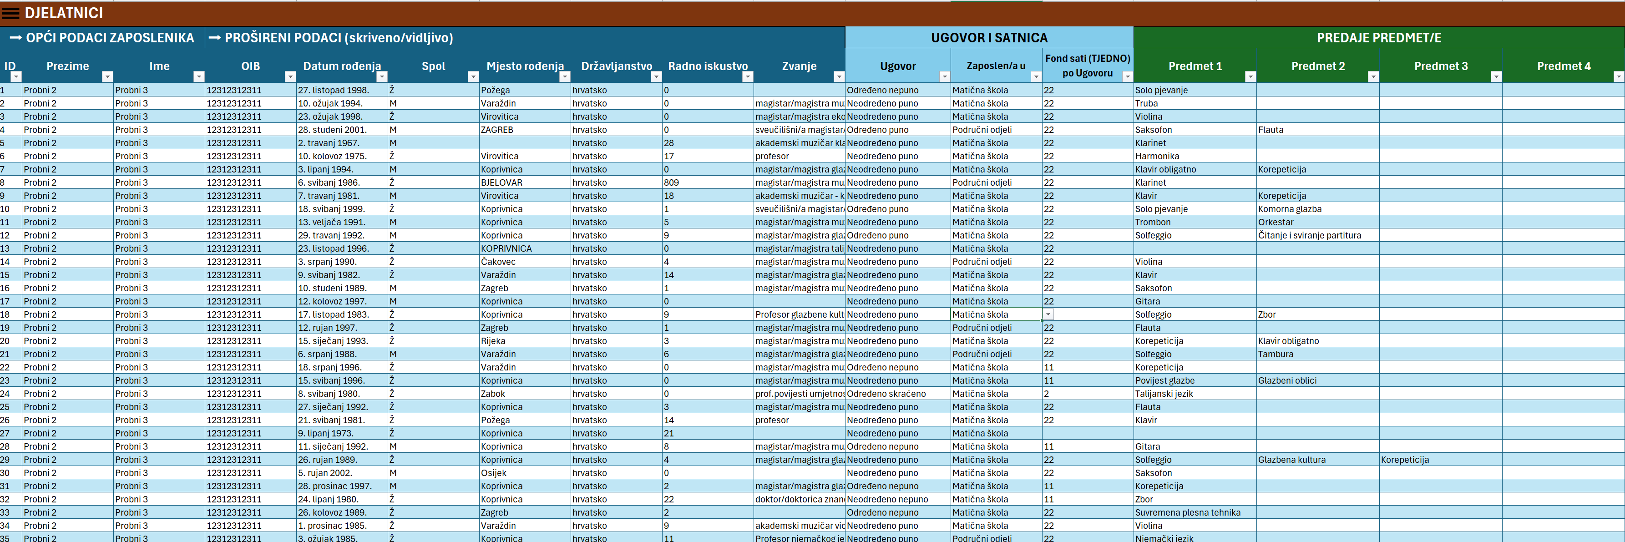The height and width of the screenshot is (542, 1625).
Task: Select the work experience cell '809'
Action: point(708,182)
